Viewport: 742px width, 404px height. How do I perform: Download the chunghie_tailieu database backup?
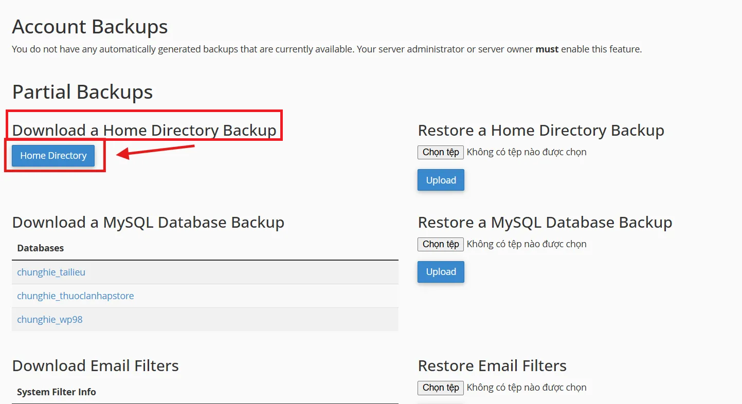[x=51, y=272]
